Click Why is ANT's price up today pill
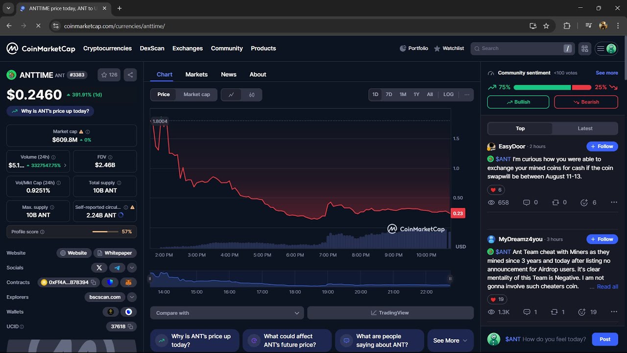 point(50,111)
